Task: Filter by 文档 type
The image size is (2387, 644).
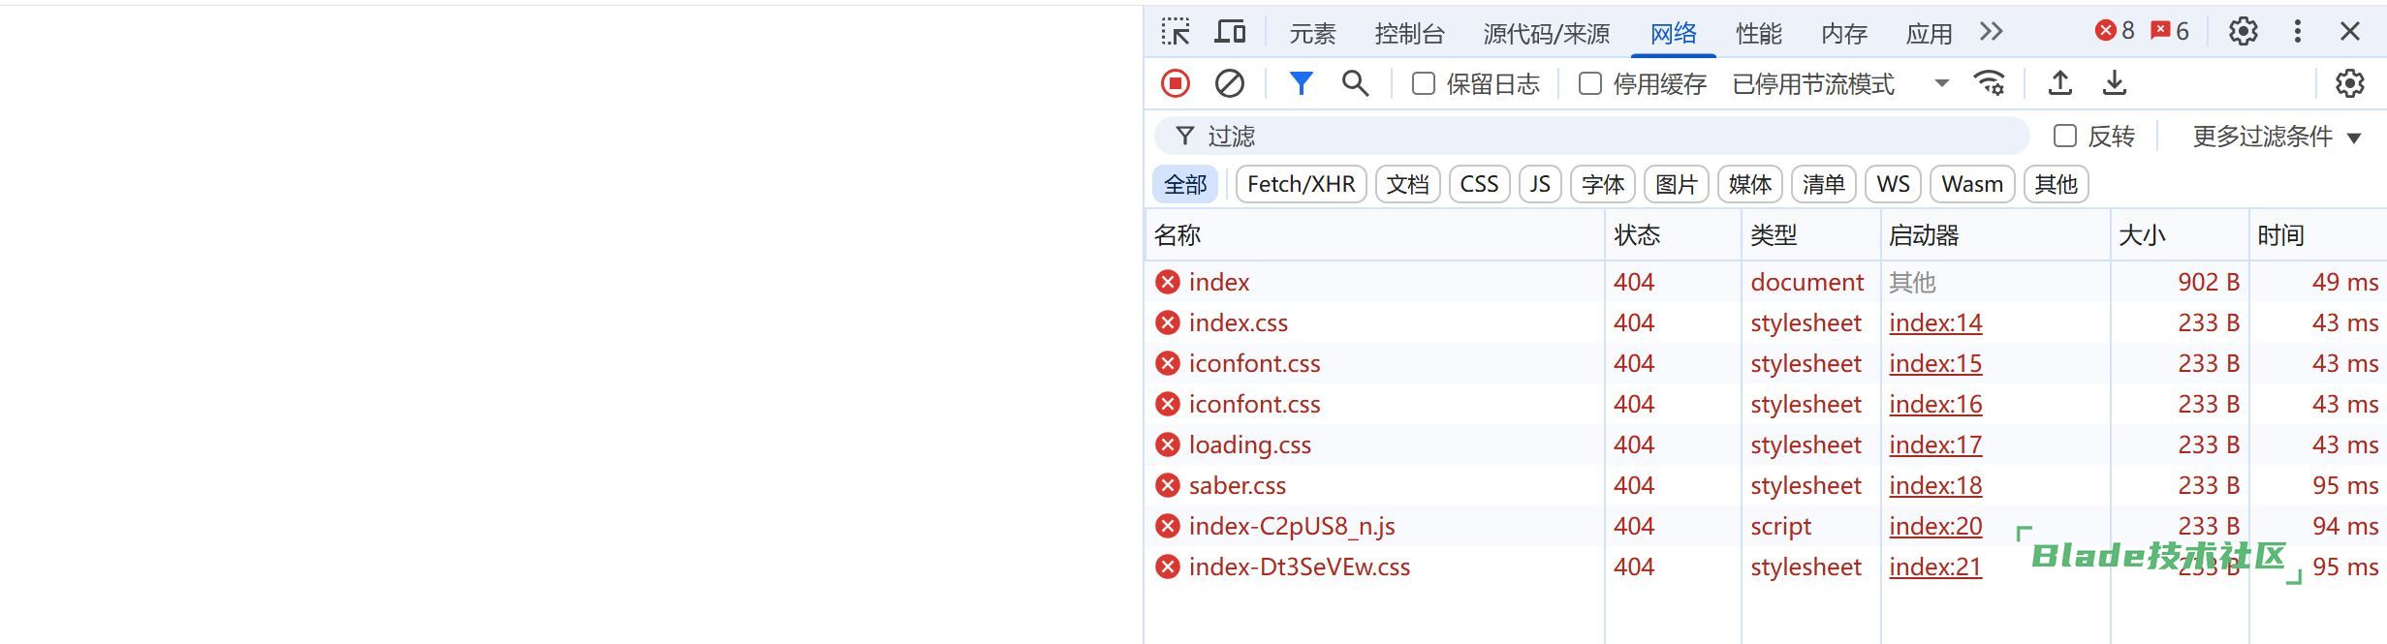Action: point(1408,184)
